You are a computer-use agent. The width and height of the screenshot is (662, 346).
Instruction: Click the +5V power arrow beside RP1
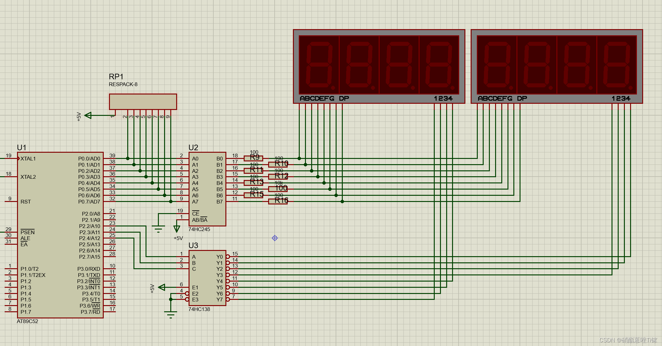pos(88,115)
